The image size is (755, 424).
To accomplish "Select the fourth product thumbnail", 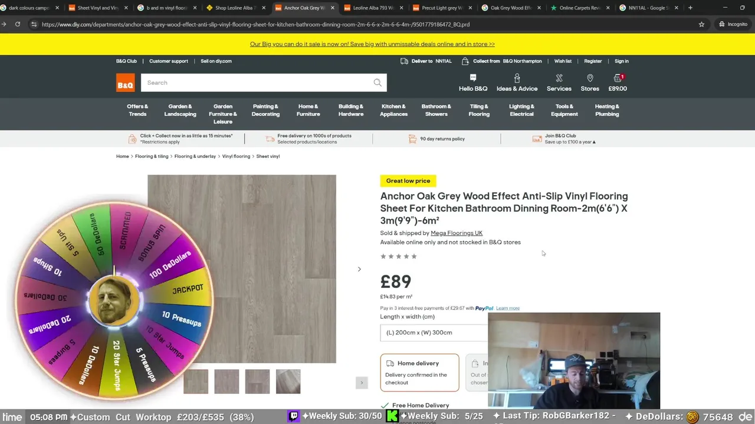I will 288,382.
